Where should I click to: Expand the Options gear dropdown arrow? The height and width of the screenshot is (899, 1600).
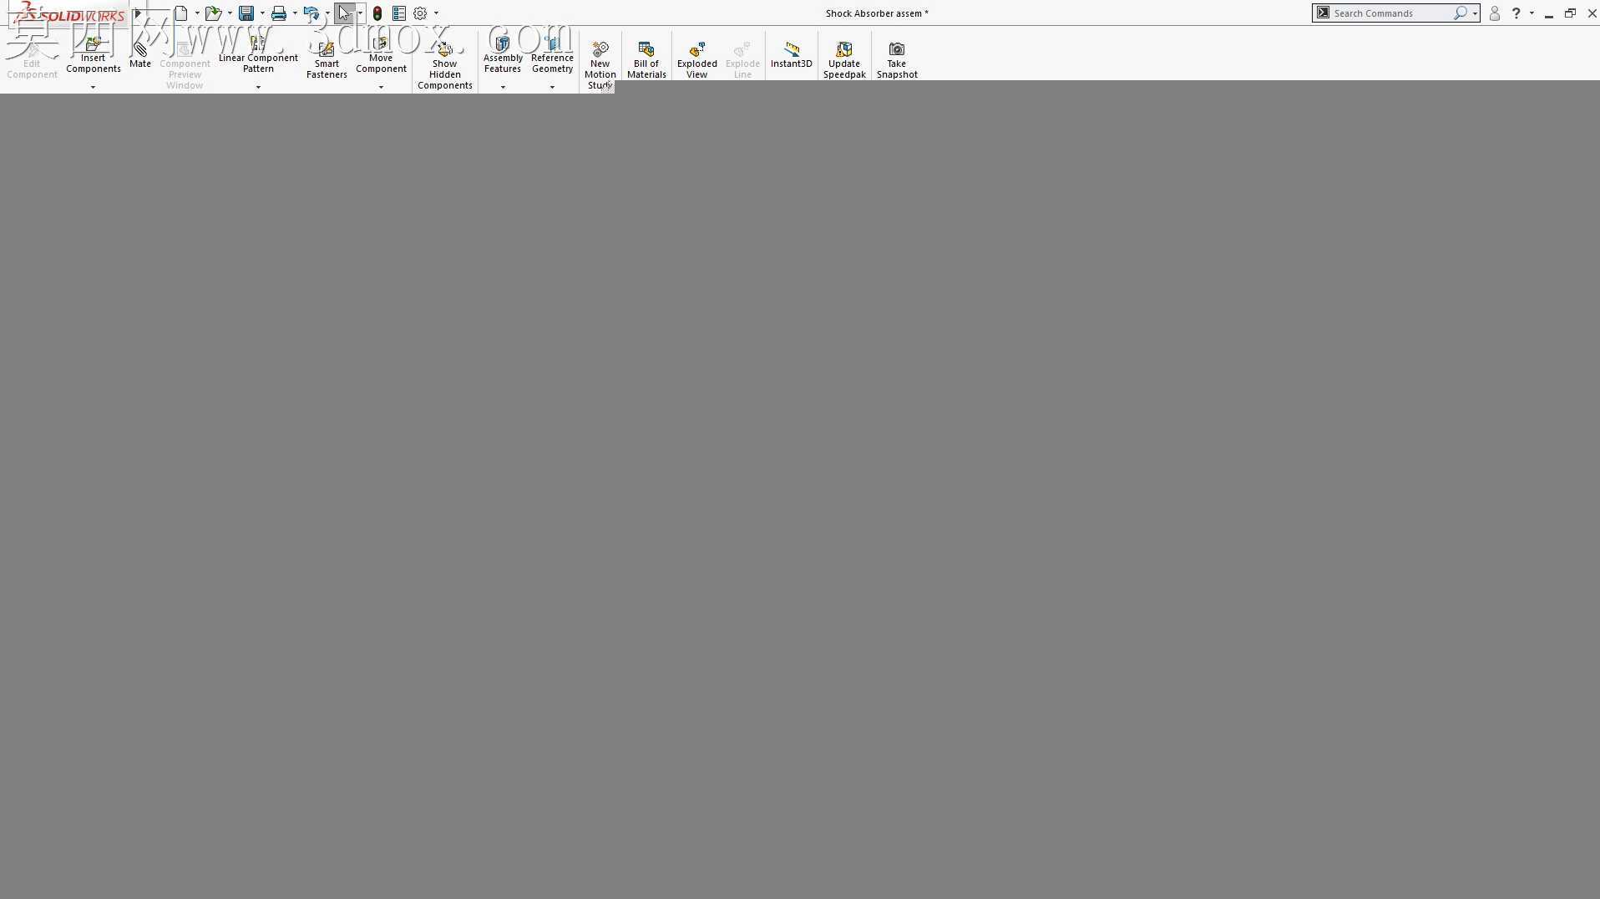click(x=436, y=13)
